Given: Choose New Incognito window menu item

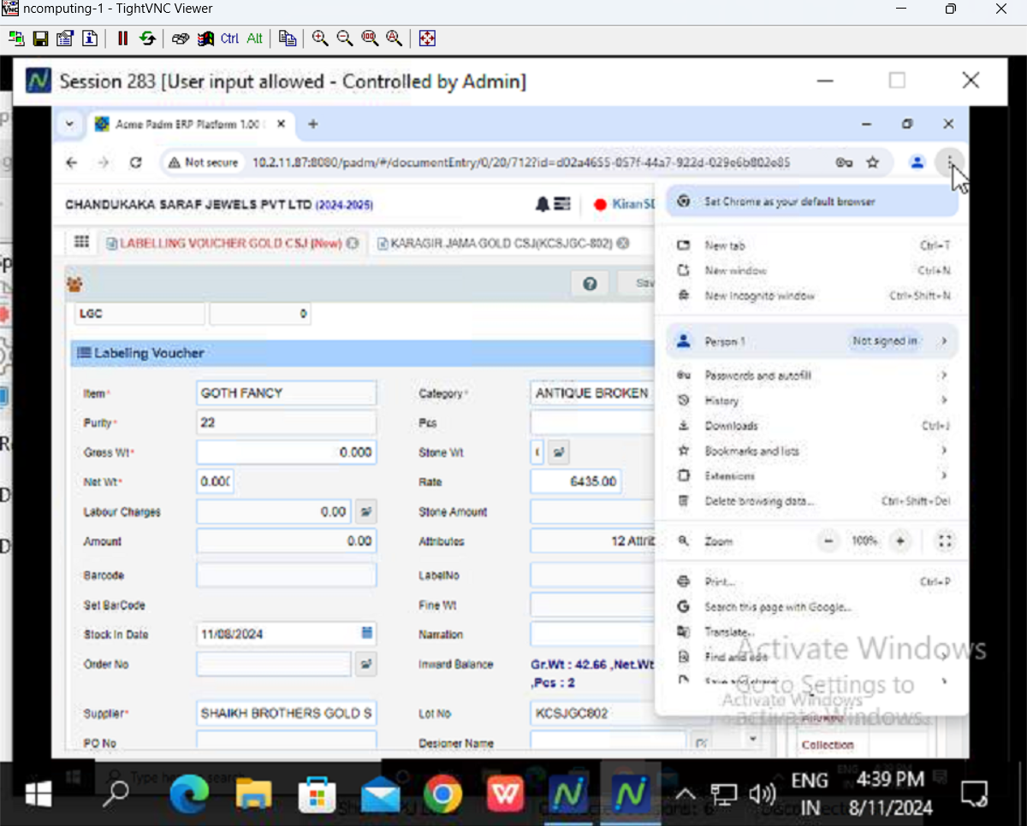Looking at the screenshot, I should tap(813, 296).
